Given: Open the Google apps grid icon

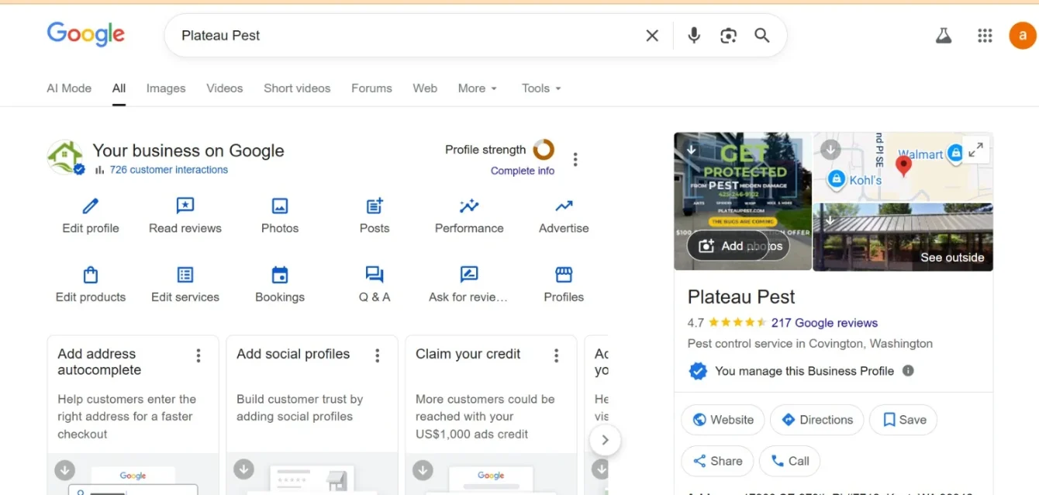Looking at the screenshot, I should pyautogui.click(x=985, y=36).
